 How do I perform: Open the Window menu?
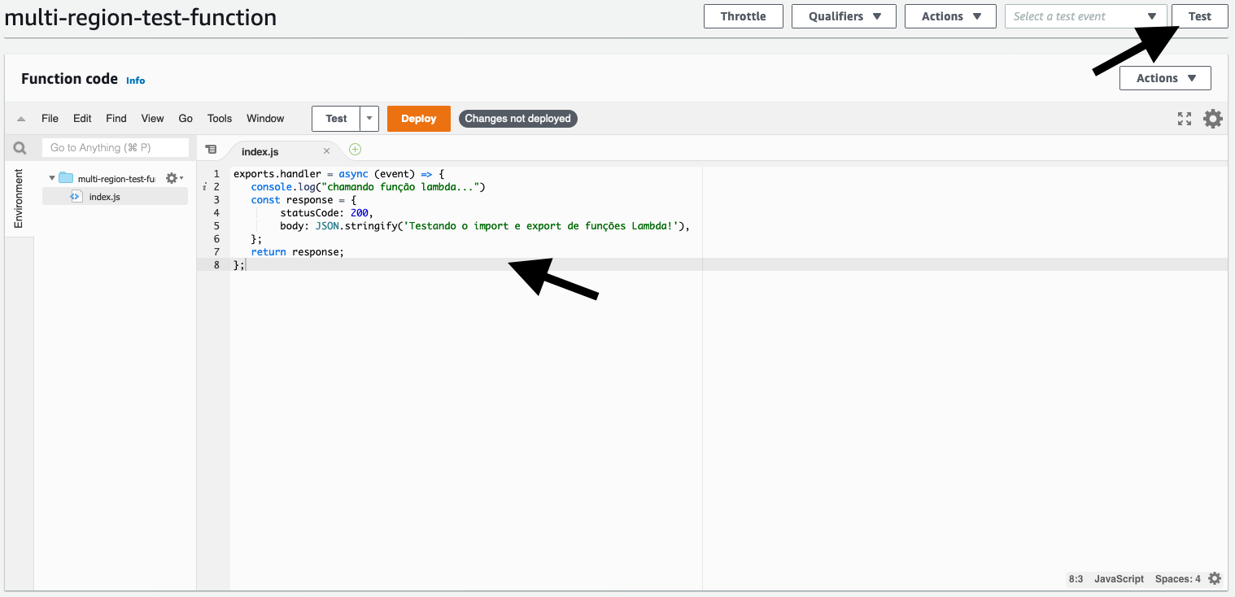coord(265,119)
